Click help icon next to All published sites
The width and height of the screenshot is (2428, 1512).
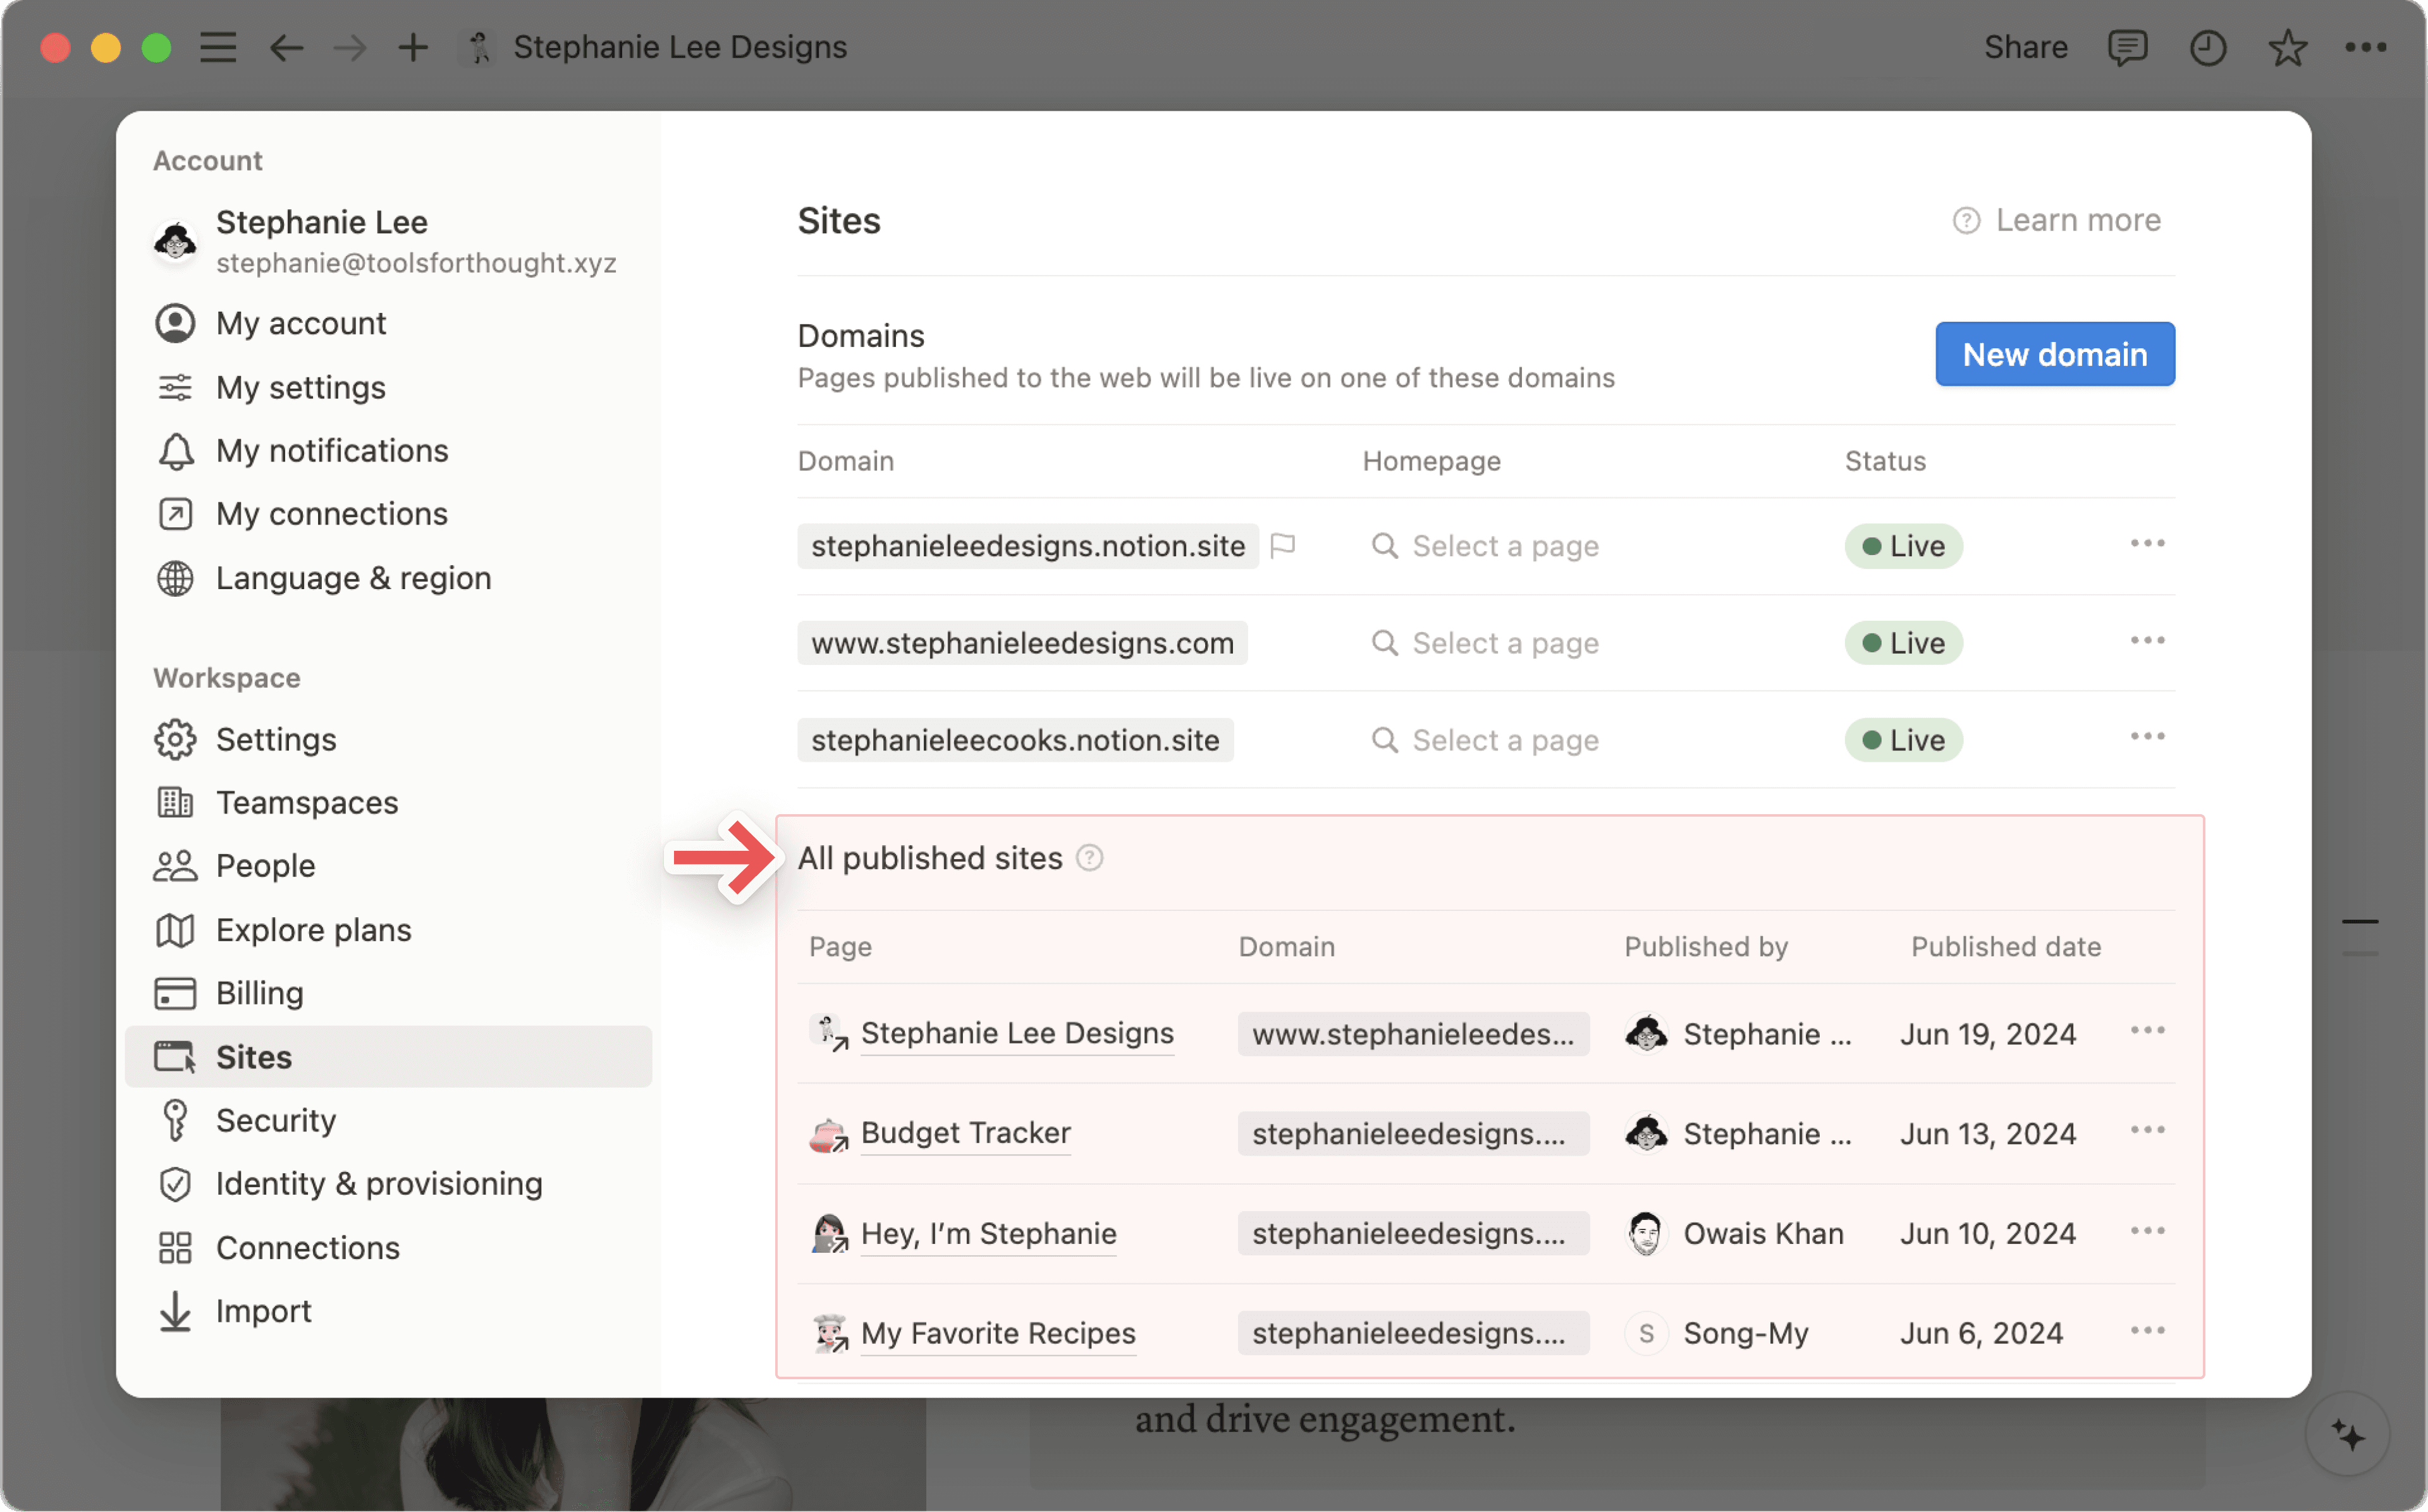point(1089,858)
